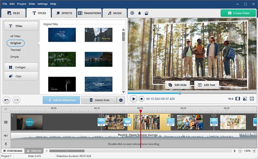Viewport: 258px width, 159px height.
Task: Select the Follow Your Dreams title template
Action: click(x=62, y=35)
